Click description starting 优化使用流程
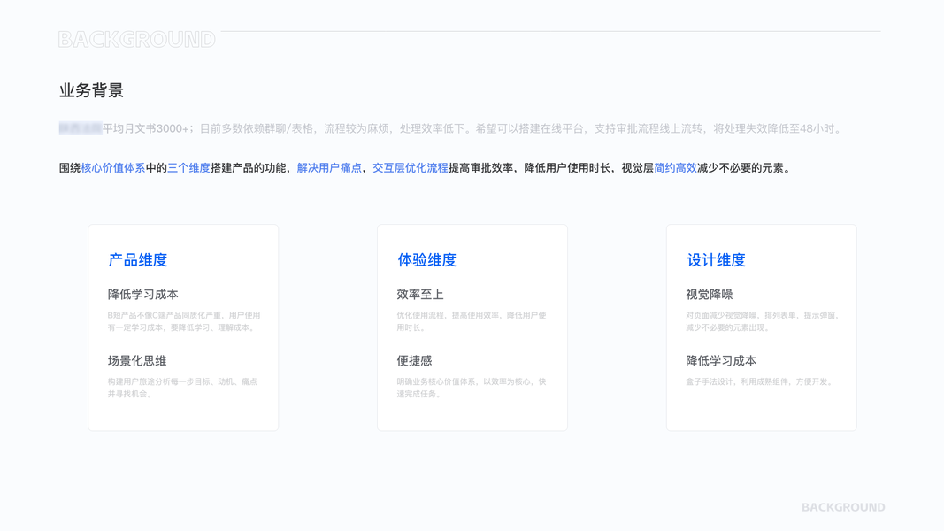 click(472, 321)
